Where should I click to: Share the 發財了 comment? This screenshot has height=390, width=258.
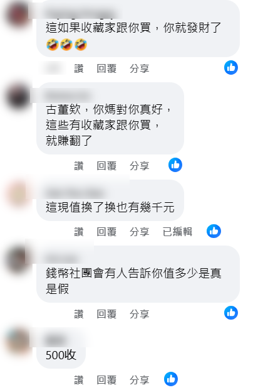coord(140,68)
